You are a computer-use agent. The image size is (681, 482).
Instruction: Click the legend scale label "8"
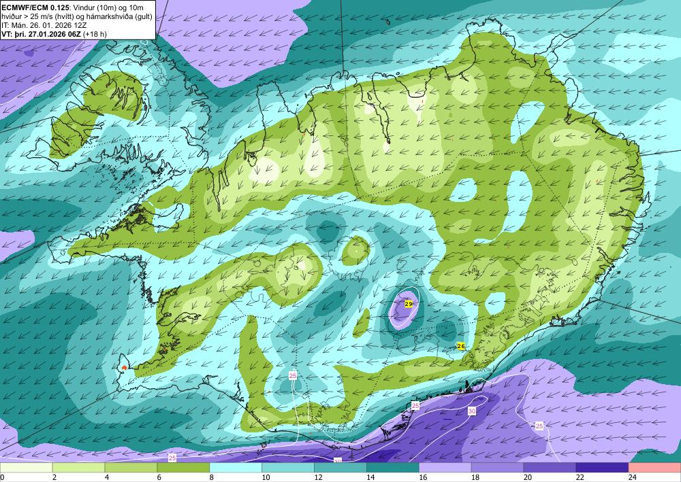click(212, 478)
